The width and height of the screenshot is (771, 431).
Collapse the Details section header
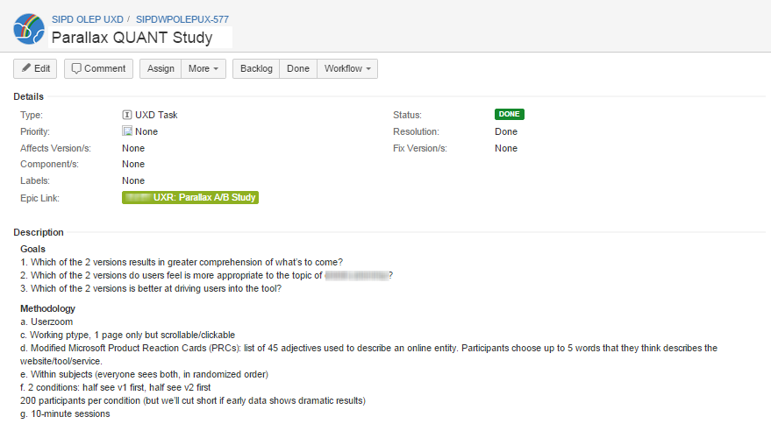[29, 96]
